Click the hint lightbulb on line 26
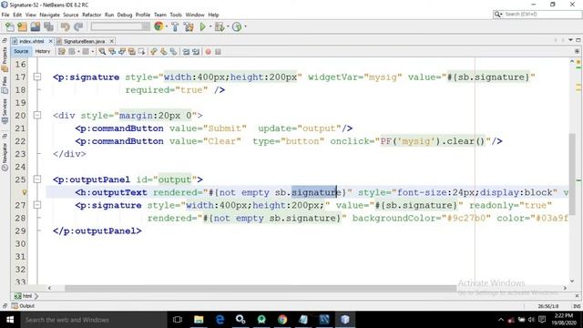Image resolution: width=583 pixels, height=328 pixels. [x=25, y=192]
